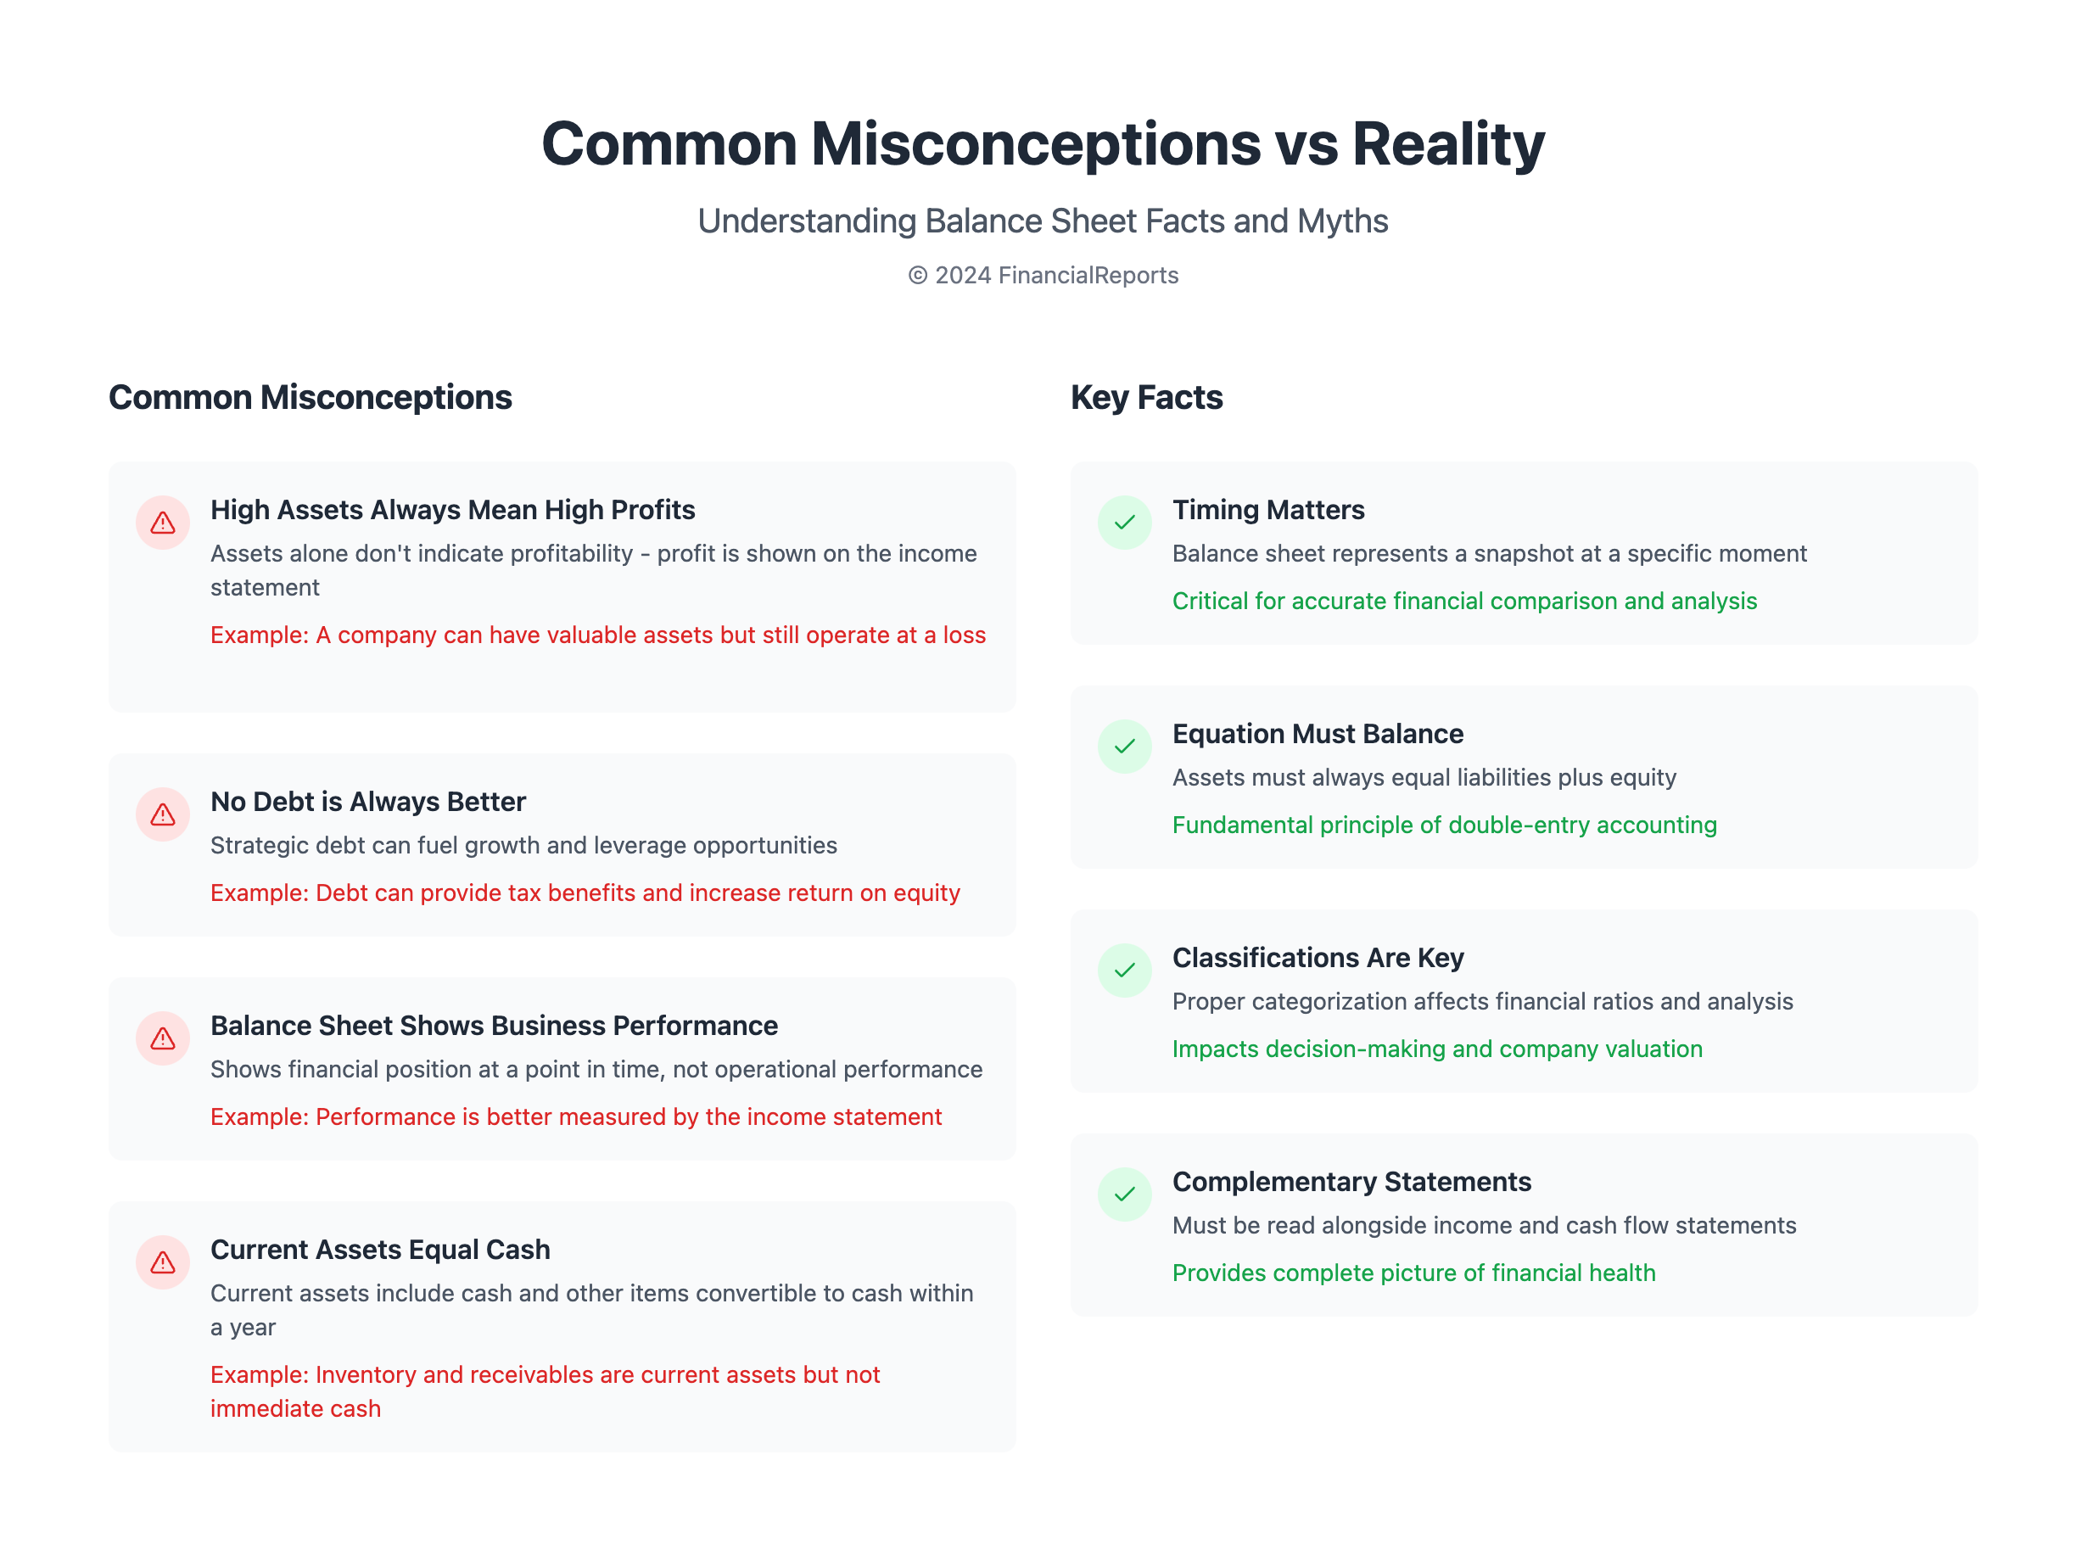Click the Common Misconceptions vs Reality title
This screenshot has height=1561, width=2087.
pos(1043,144)
